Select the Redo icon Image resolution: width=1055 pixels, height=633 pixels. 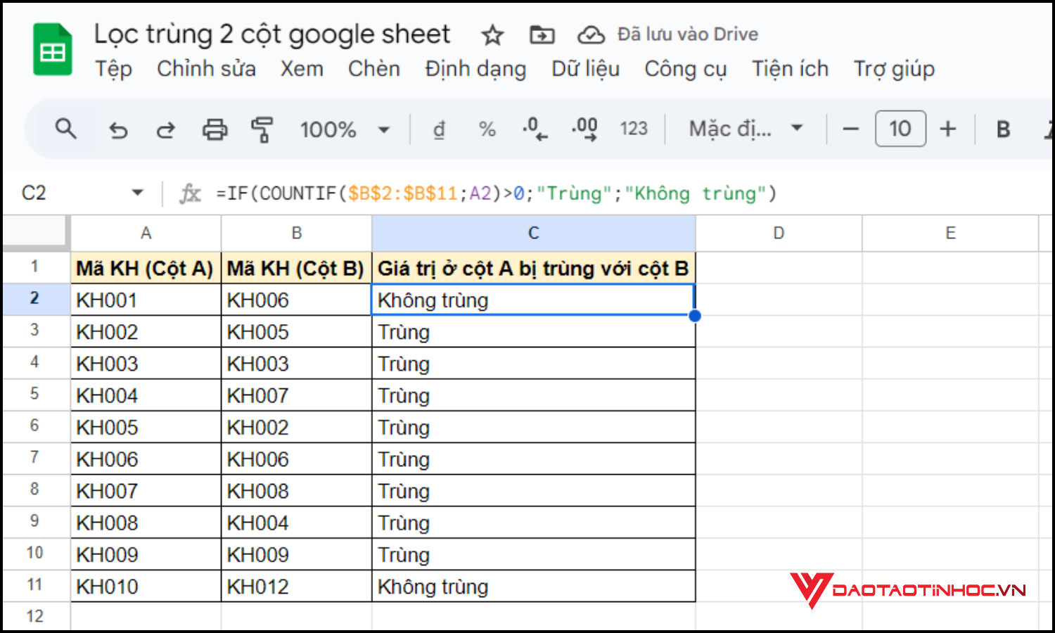click(x=166, y=129)
